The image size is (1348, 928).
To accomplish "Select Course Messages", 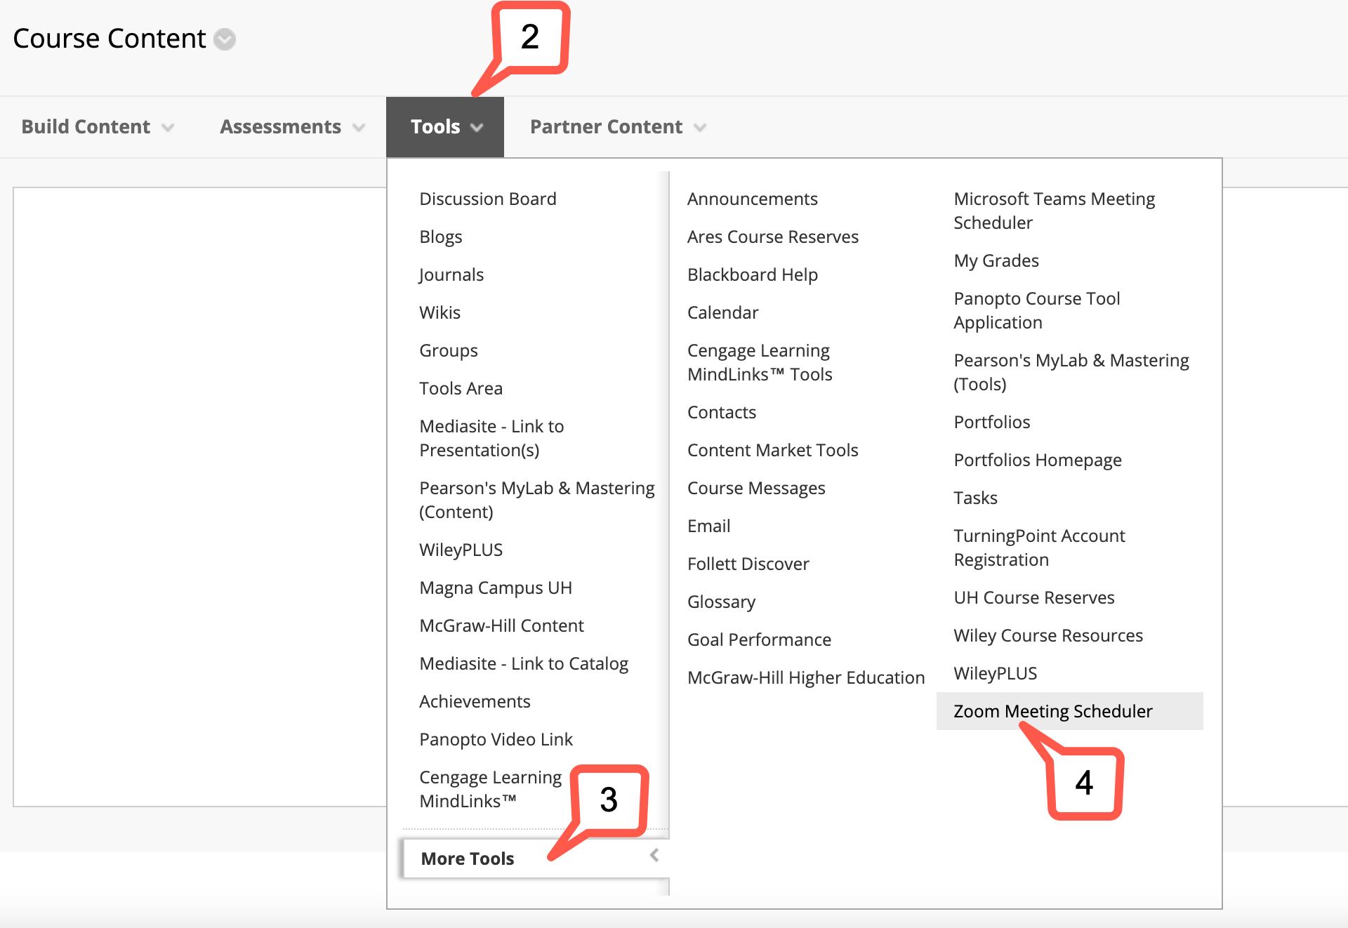I will point(756,488).
